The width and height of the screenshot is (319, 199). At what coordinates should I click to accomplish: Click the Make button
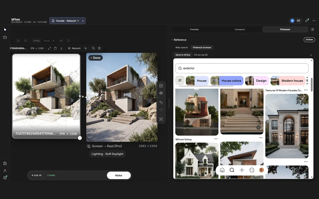point(119,175)
